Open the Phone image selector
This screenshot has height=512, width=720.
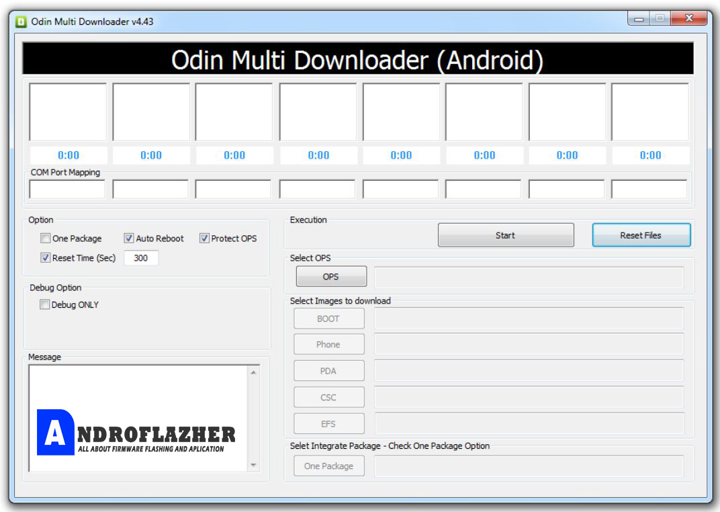(x=328, y=344)
